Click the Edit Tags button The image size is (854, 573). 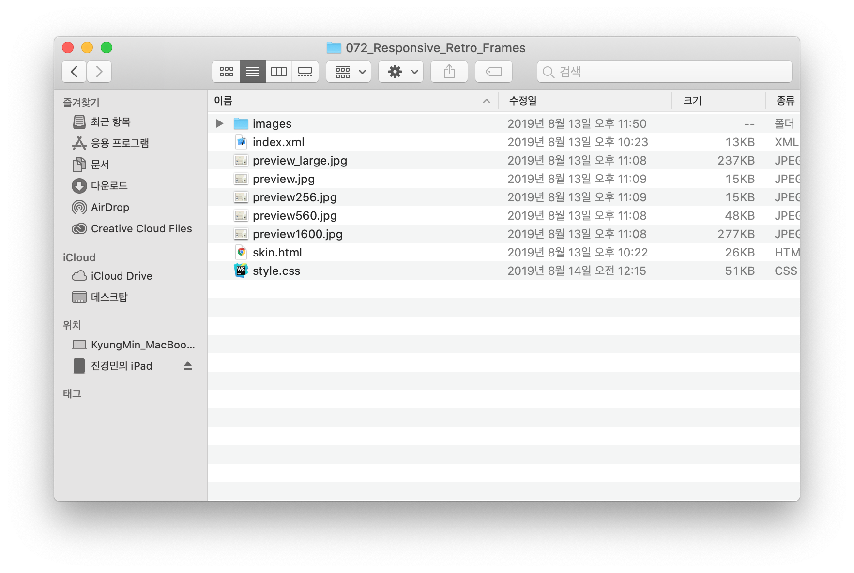coord(494,72)
